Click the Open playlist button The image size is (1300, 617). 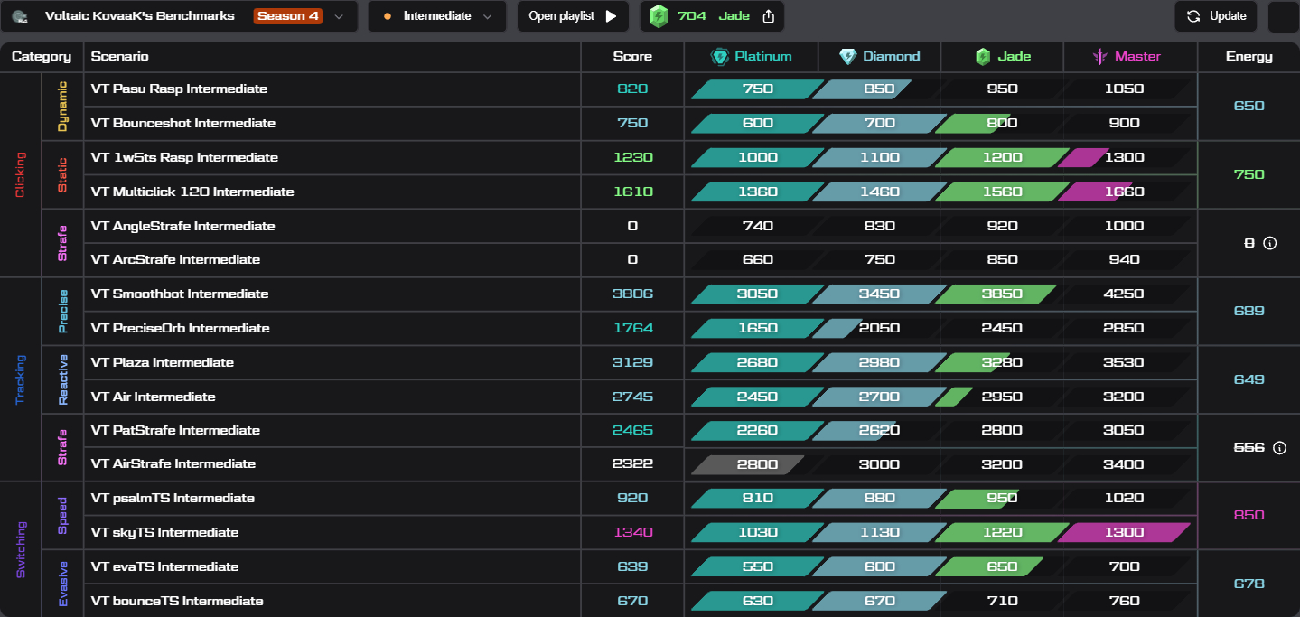coord(575,16)
